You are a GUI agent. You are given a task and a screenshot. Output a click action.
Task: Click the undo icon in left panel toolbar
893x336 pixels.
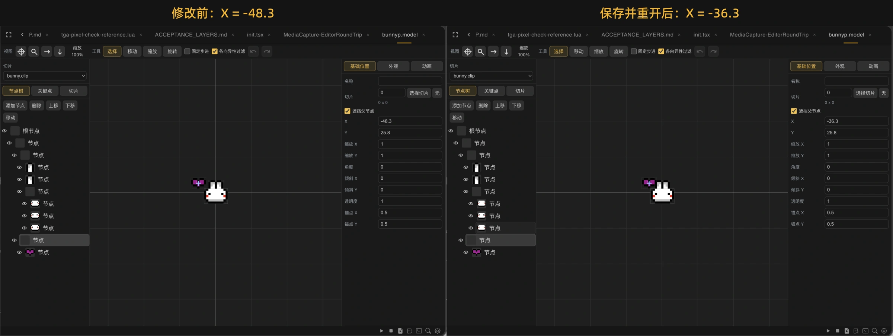[x=253, y=51]
